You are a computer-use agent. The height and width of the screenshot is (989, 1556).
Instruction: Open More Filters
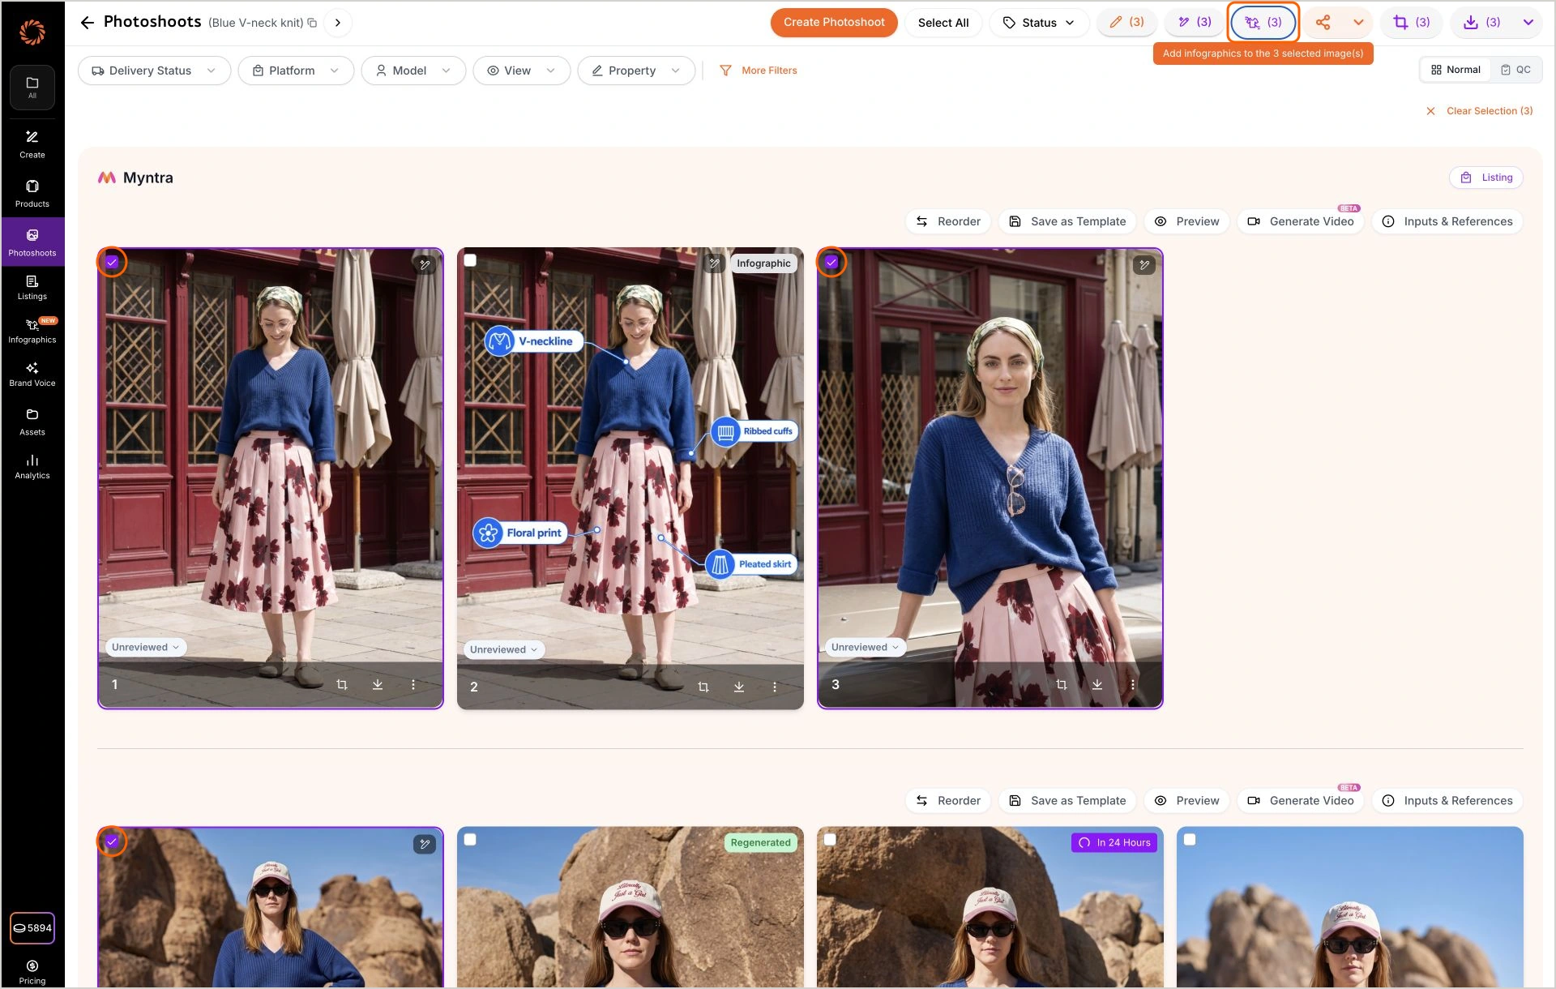pyautogui.click(x=759, y=71)
